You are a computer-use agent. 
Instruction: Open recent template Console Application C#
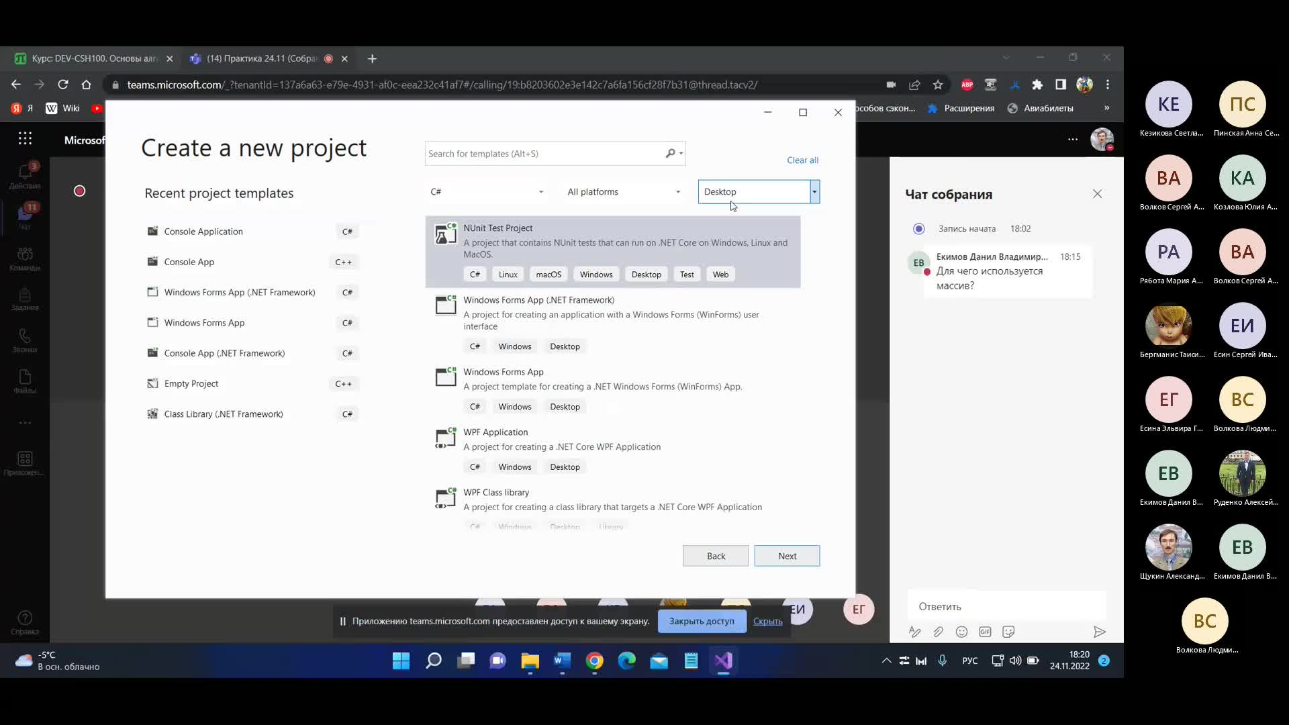(252, 232)
